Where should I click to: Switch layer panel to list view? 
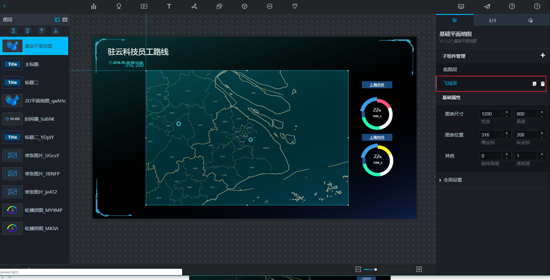click(x=65, y=20)
